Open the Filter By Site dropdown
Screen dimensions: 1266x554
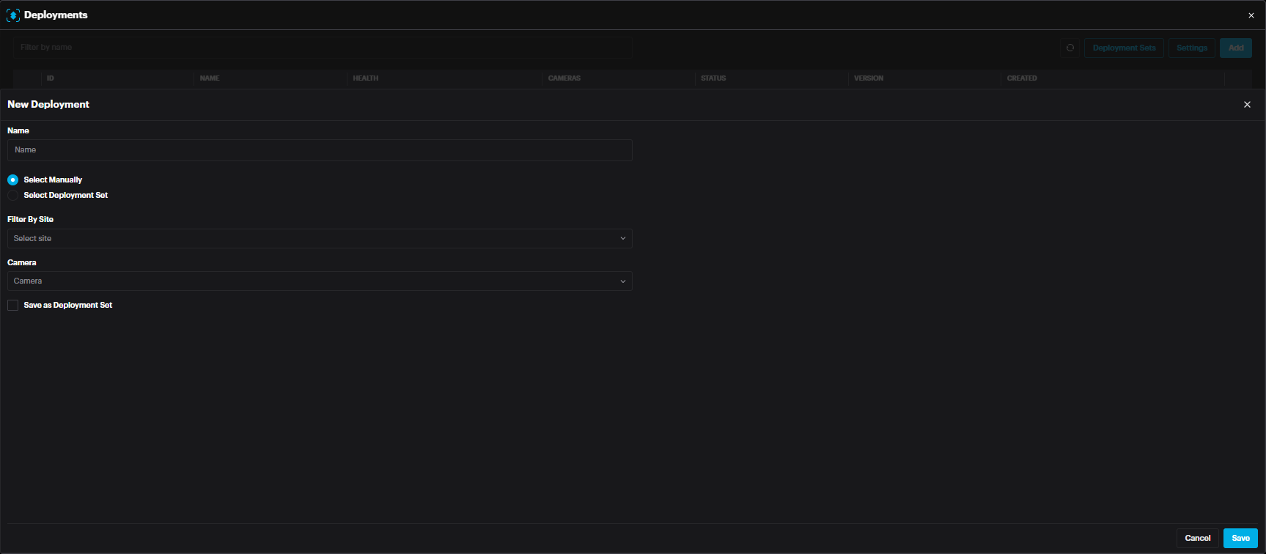tap(319, 238)
